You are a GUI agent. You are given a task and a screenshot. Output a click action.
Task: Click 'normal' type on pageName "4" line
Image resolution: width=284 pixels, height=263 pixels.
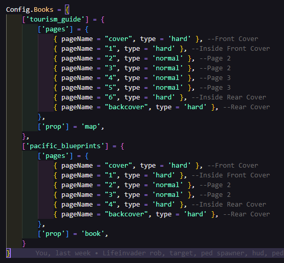(167, 78)
